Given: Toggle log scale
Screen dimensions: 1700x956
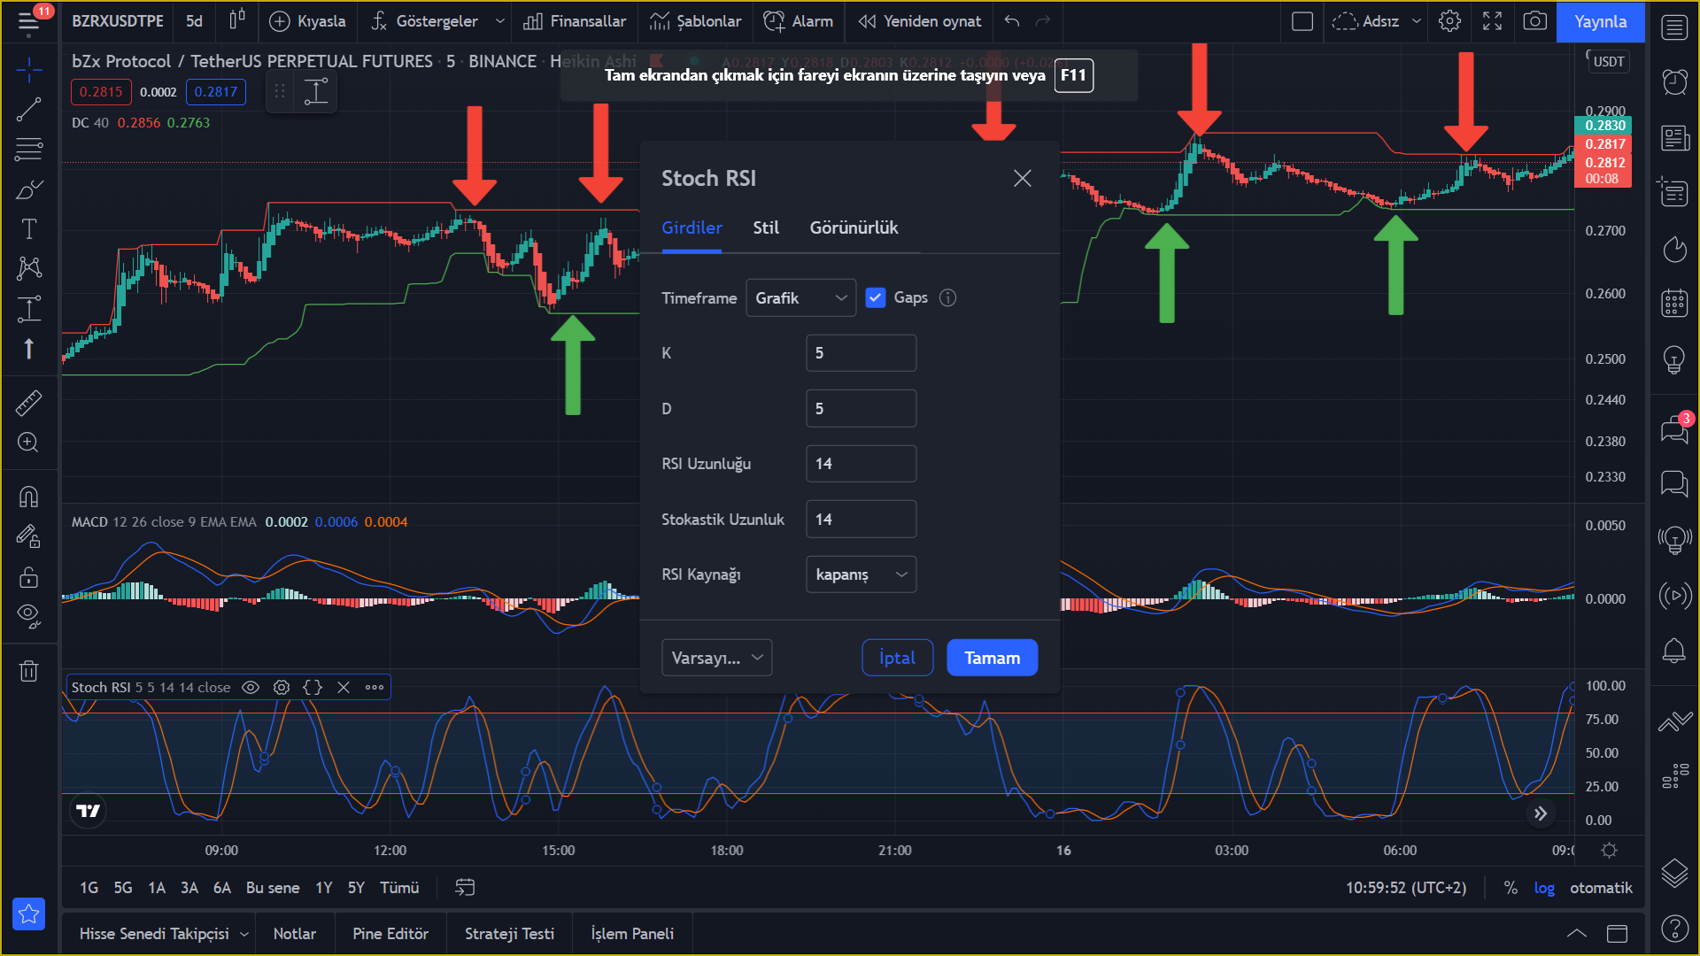Looking at the screenshot, I should click(x=1544, y=888).
